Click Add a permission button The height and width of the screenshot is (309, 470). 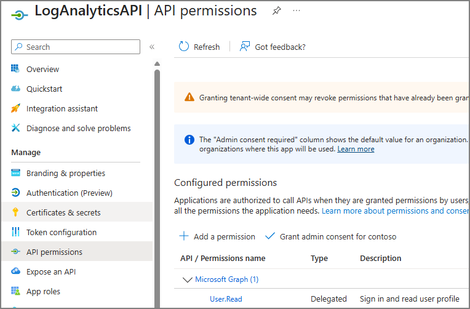(217, 236)
